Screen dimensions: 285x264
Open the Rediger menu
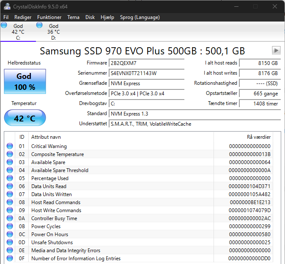point(23,17)
